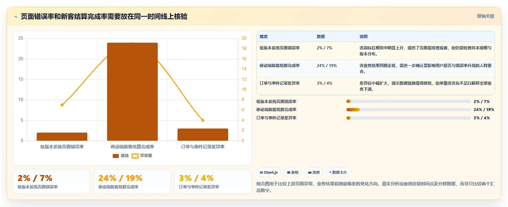508x207 pixels.
Task: Select table cell 低版本系统页面错误率
Action: pyautogui.click(x=279, y=48)
